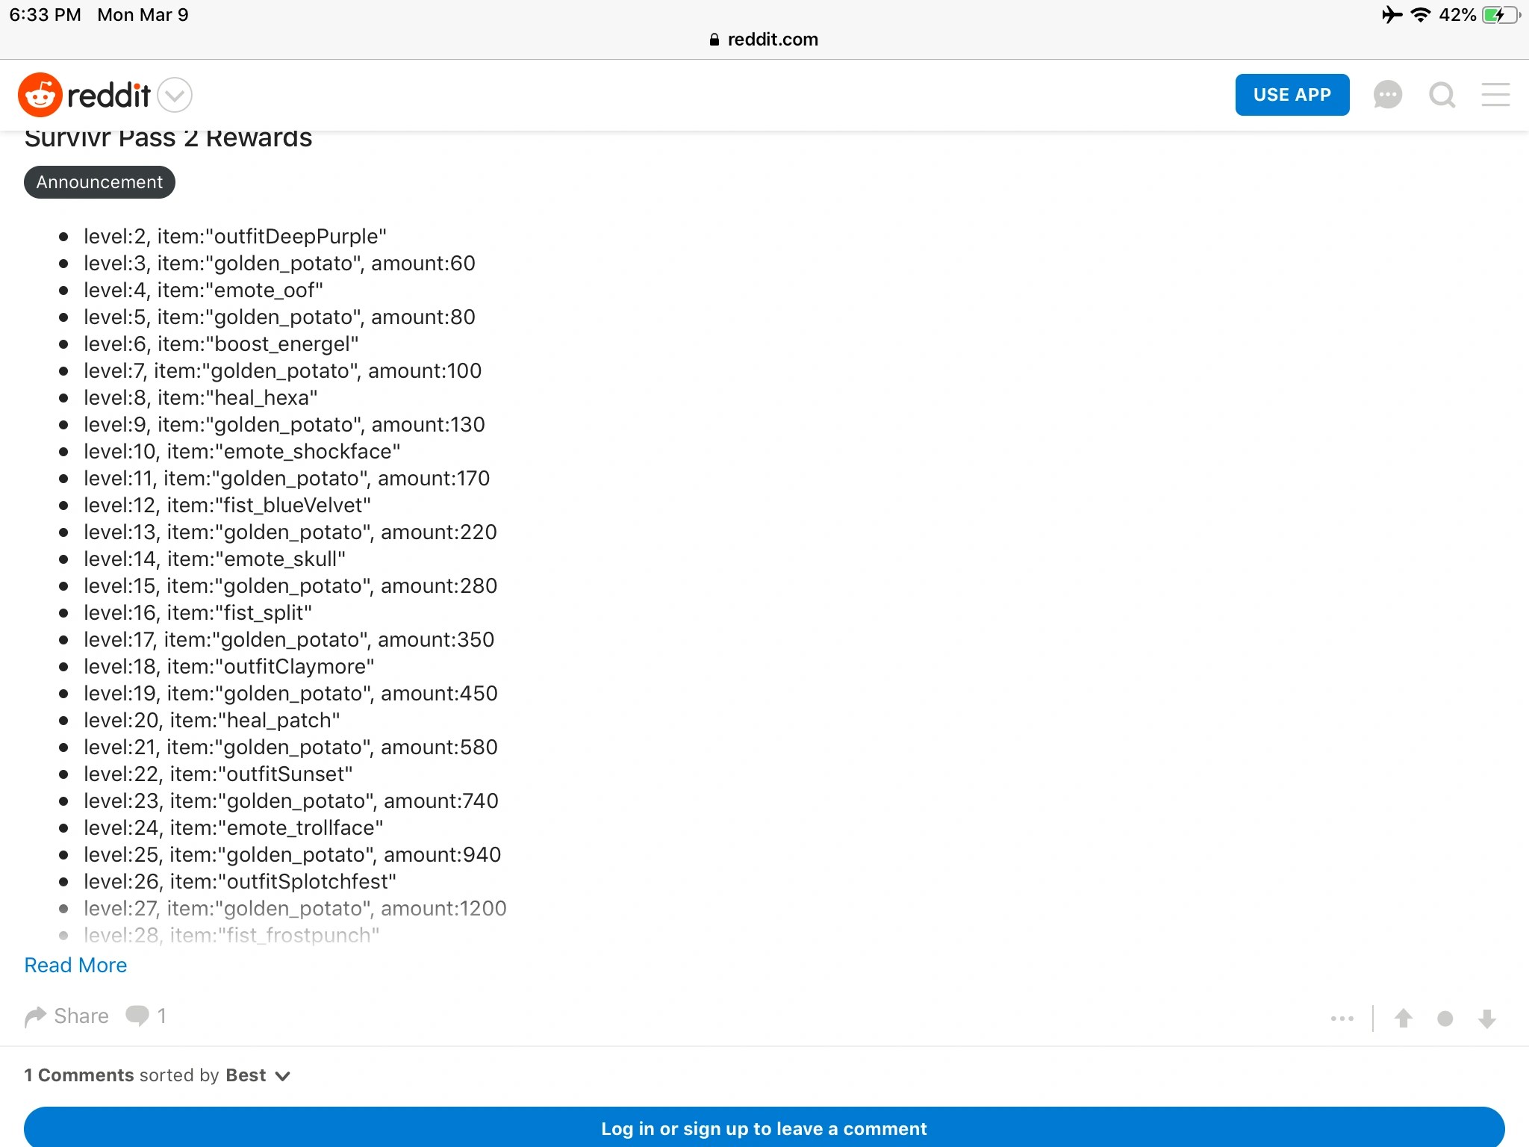Open the three-dot post options
Image resolution: width=1529 pixels, height=1147 pixels.
coord(1342,1018)
